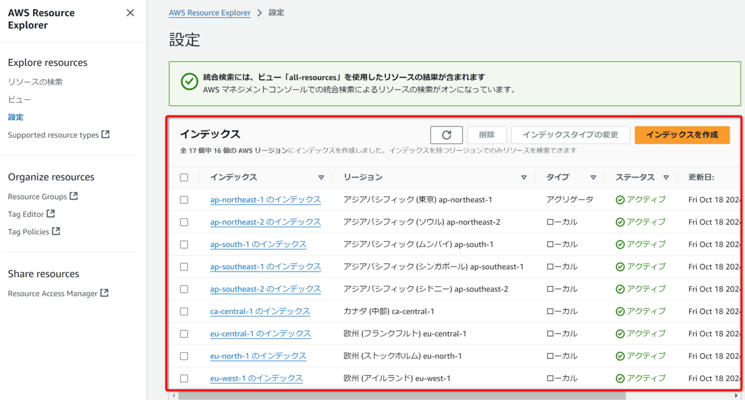Click region cell 欧州 (ストックホルム) eu-north-1
745x400 pixels.
coord(403,356)
